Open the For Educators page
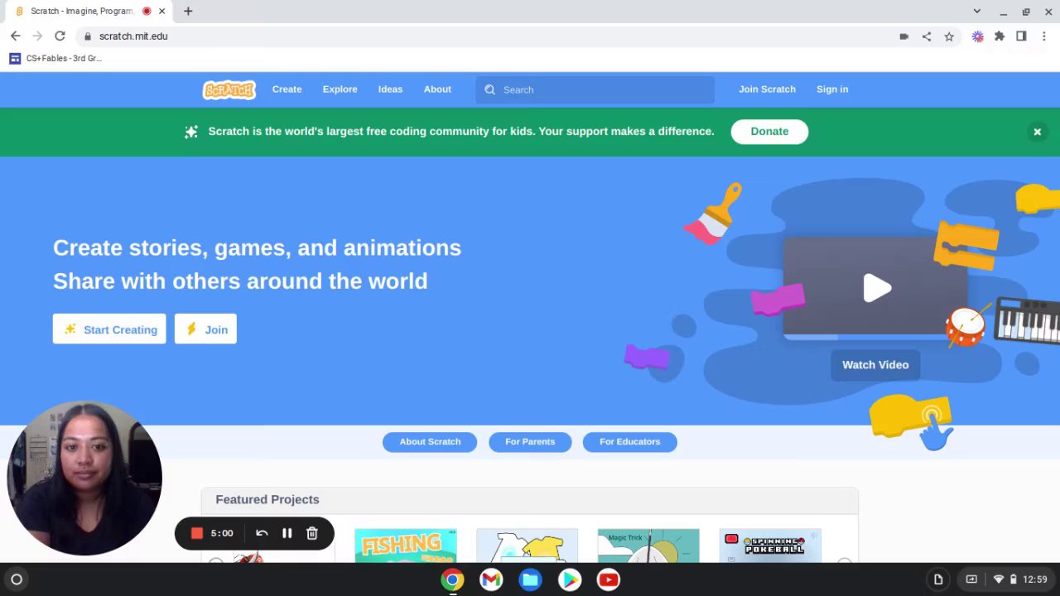Image resolution: width=1060 pixels, height=596 pixels. coord(630,442)
